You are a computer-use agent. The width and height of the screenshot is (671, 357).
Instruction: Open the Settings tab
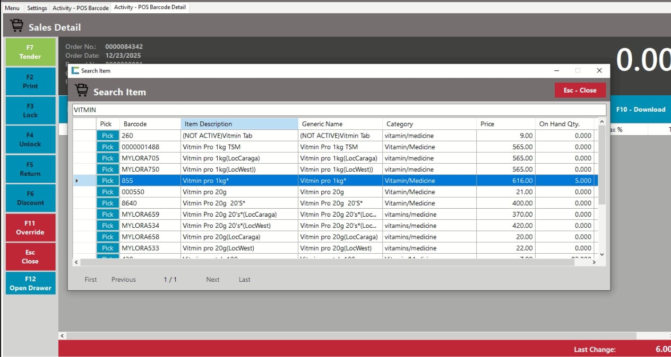[37, 8]
